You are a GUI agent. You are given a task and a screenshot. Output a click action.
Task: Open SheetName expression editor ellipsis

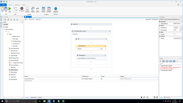click(x=181, y=28)
